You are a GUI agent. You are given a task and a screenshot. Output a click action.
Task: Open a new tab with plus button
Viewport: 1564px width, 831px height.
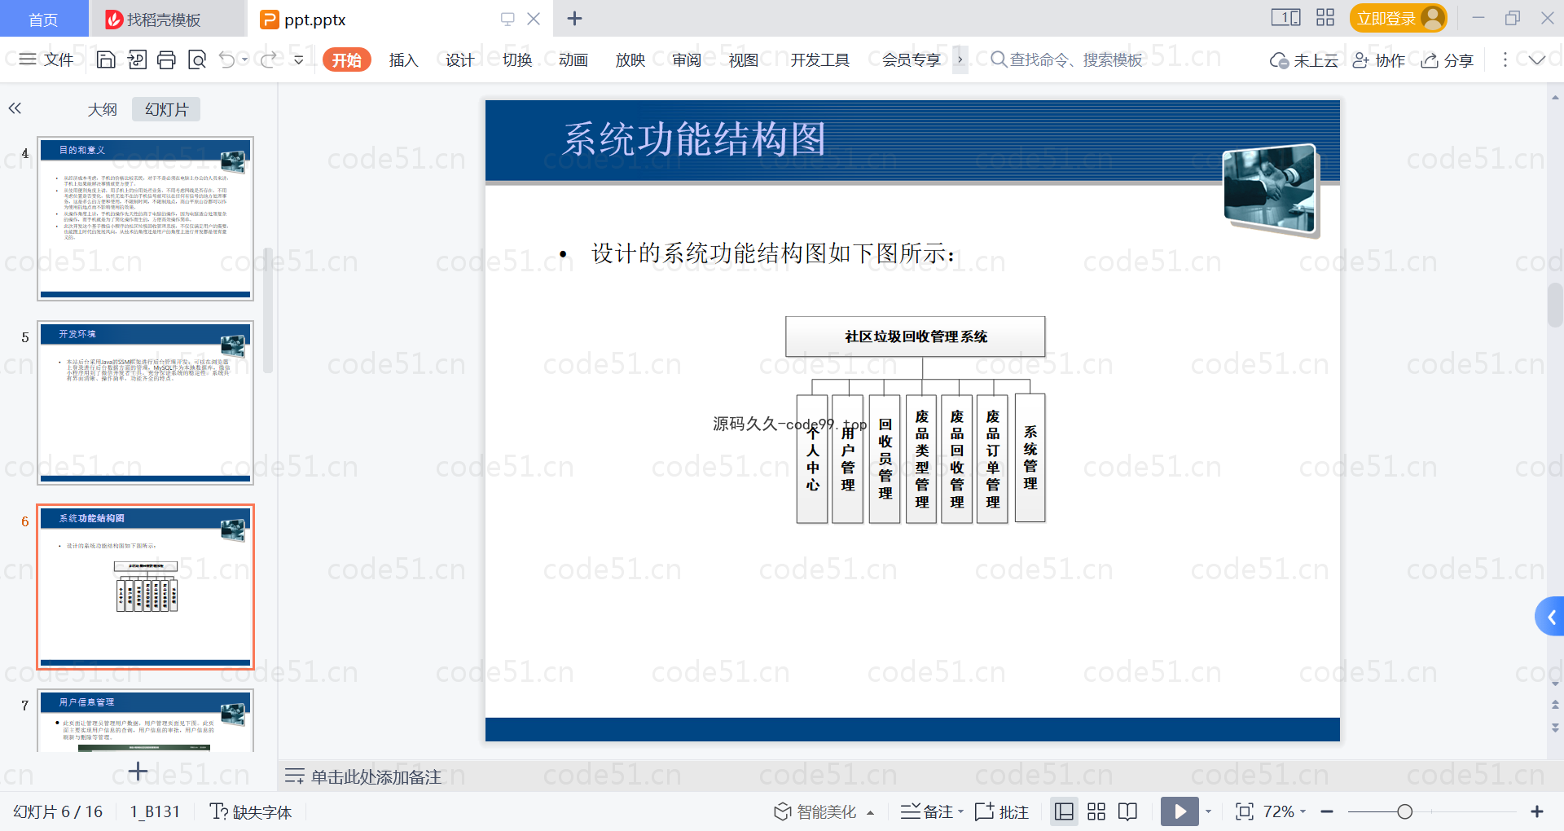click(x=575, y=19)
